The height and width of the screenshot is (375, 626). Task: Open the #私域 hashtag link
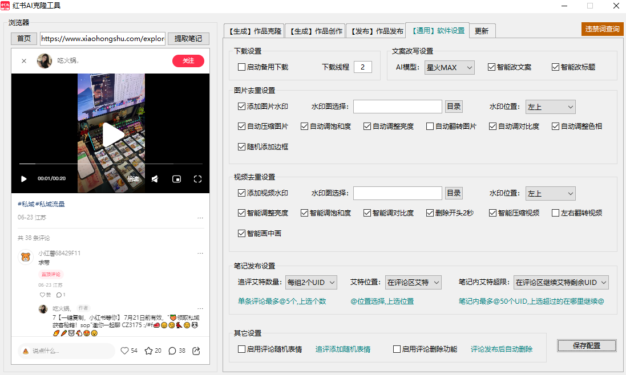tap(26, 204)
